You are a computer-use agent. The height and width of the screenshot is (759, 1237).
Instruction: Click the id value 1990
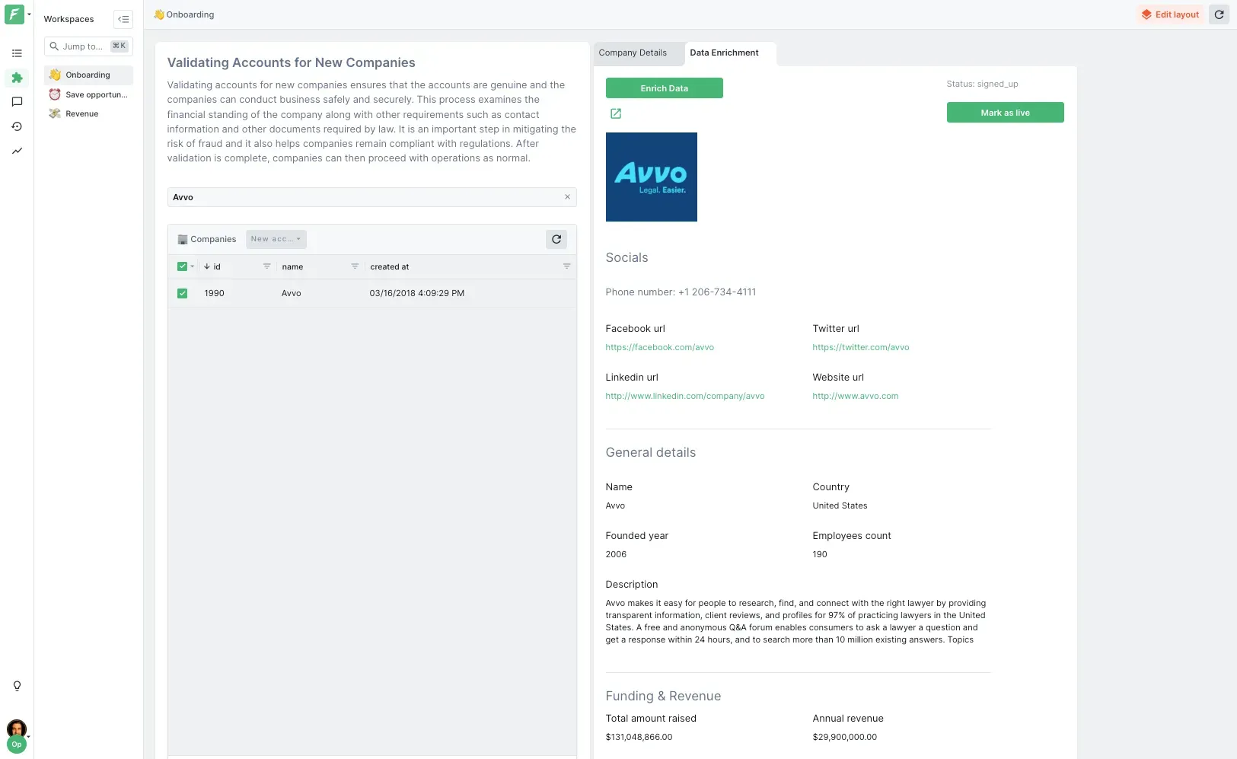(x=214, y=293)
